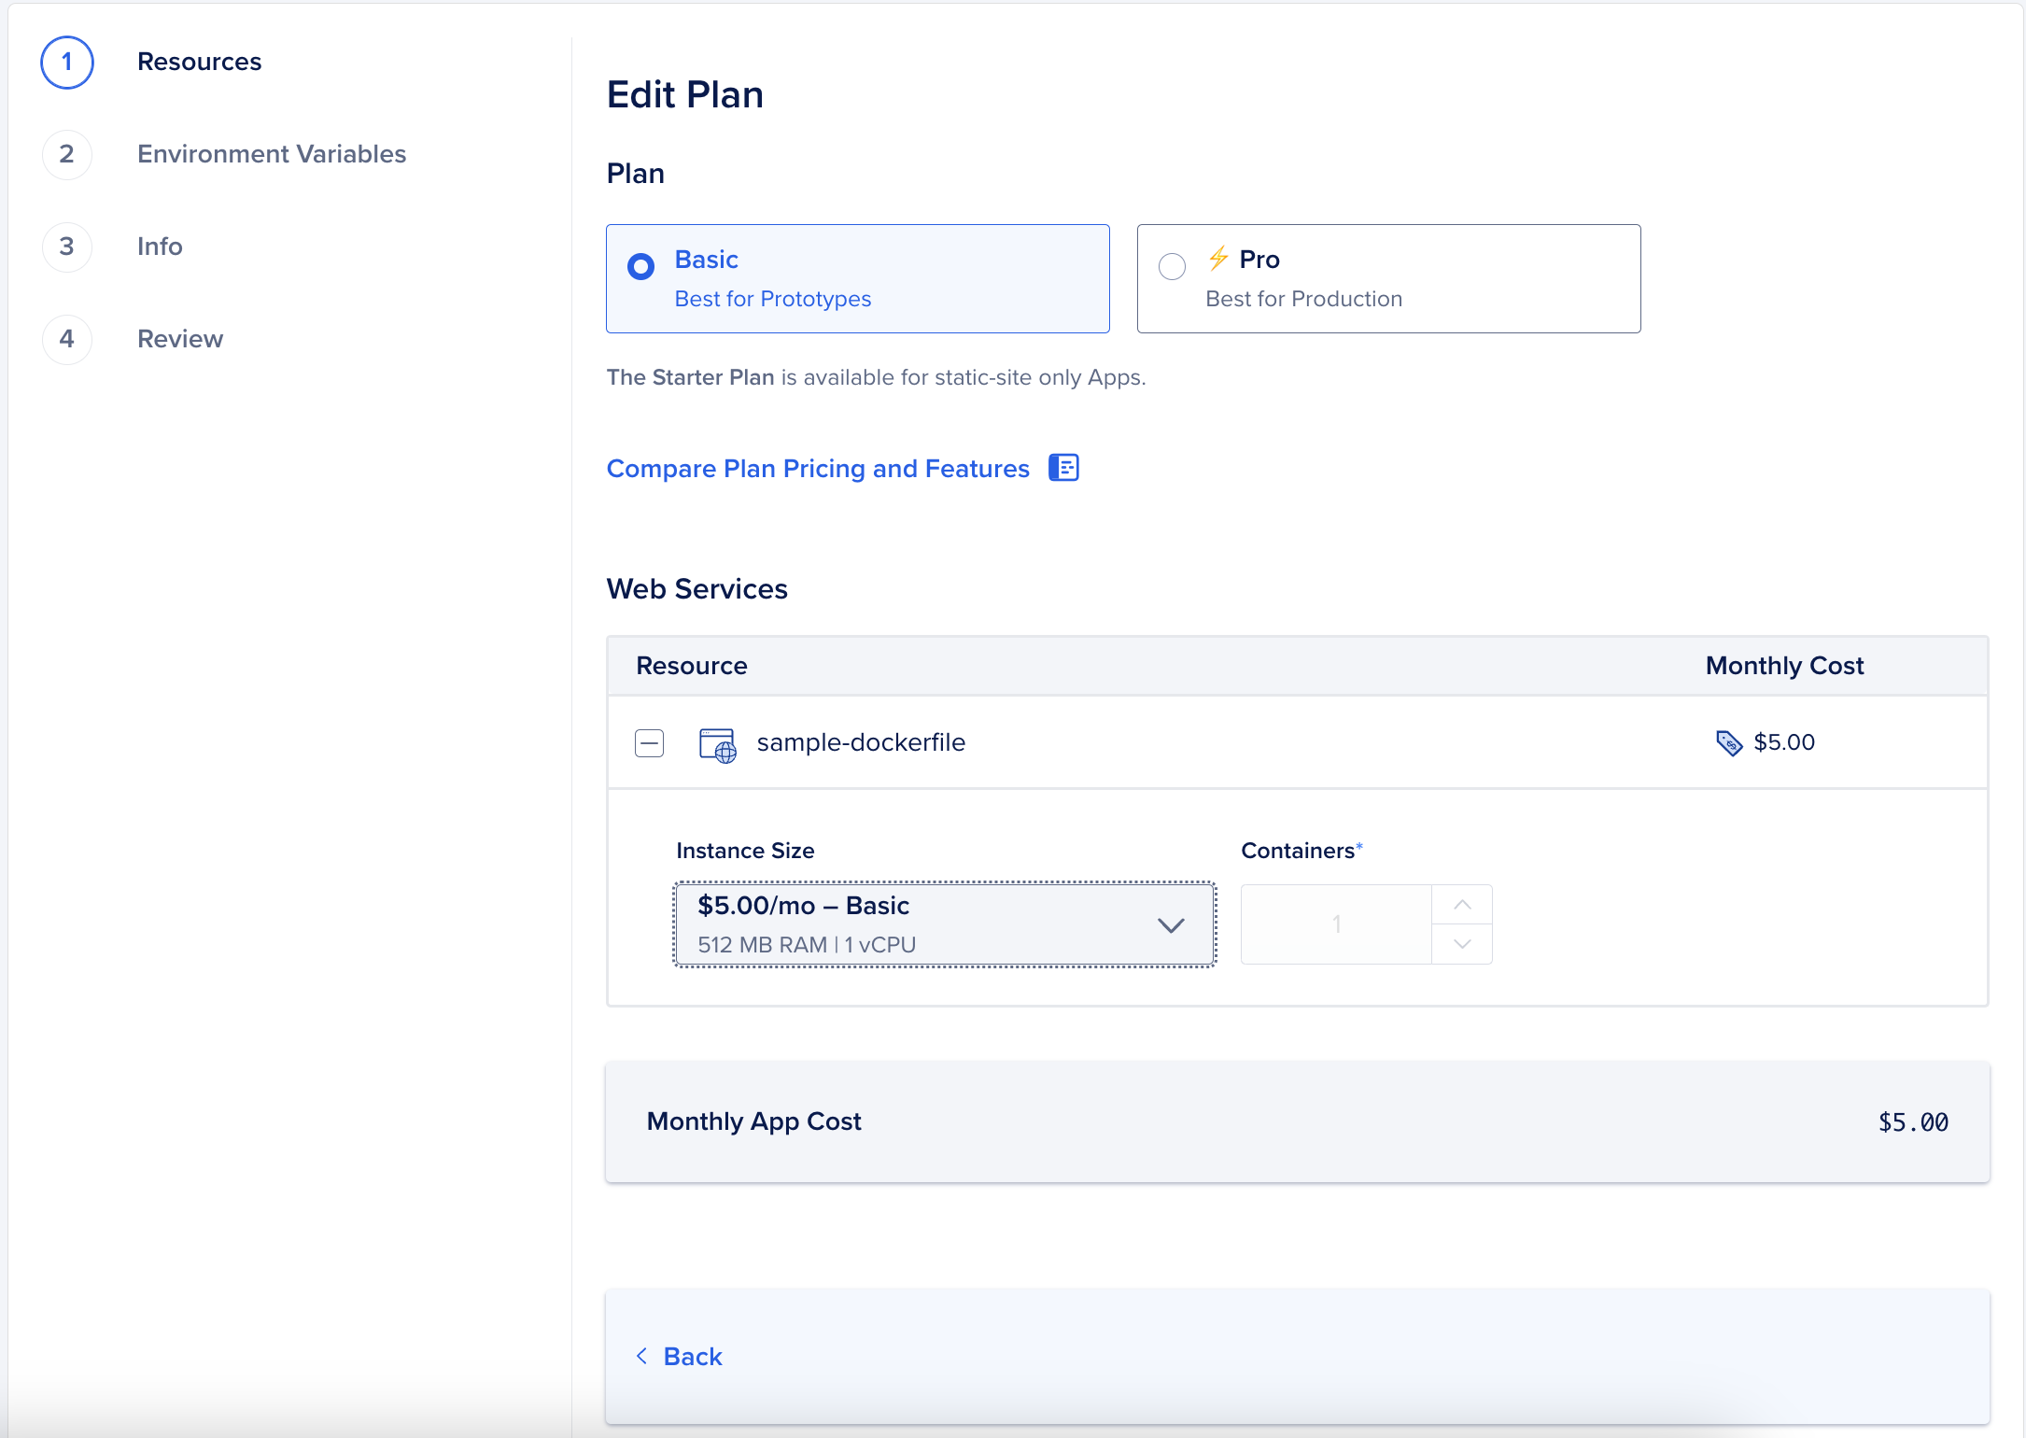Click the step 3 circle icon
The width and height of the screenshot is (2026, 1438).
tap(67, 247)
